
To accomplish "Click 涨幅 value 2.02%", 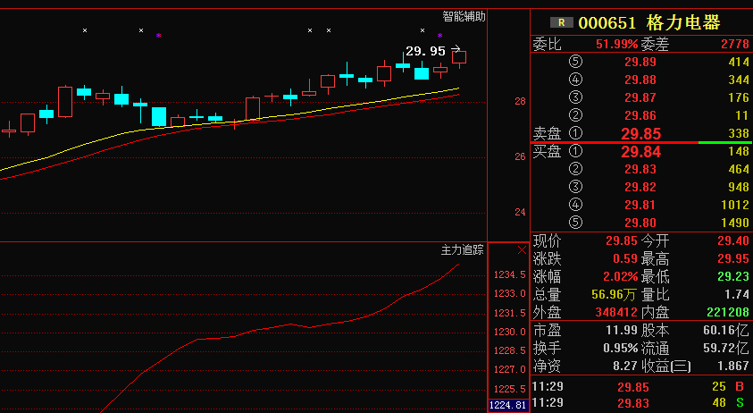I will tap(621, 276).
